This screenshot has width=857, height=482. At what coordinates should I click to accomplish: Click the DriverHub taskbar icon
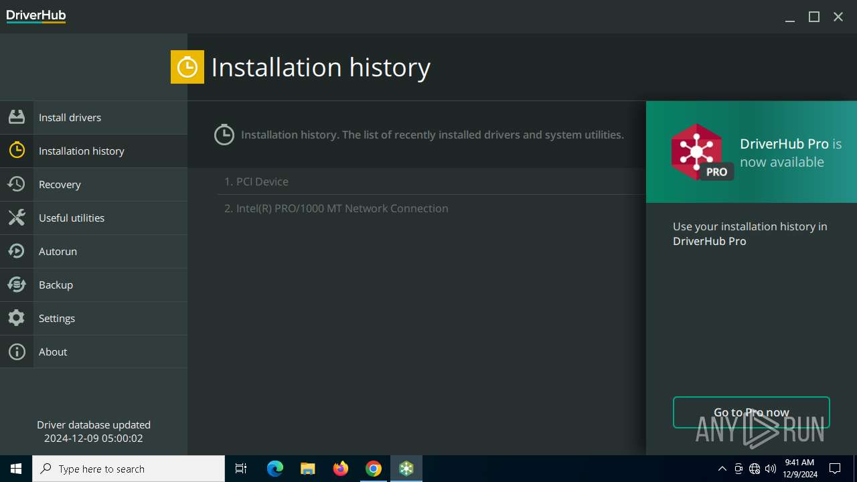(406, 469)
